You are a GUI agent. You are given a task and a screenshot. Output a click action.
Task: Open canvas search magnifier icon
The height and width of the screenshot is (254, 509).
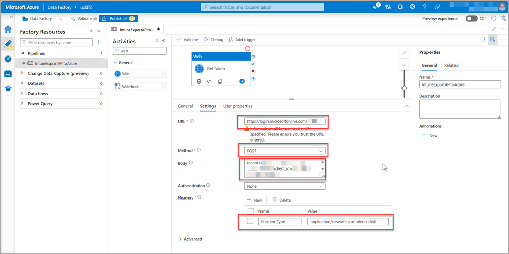(x=404, y=53)
